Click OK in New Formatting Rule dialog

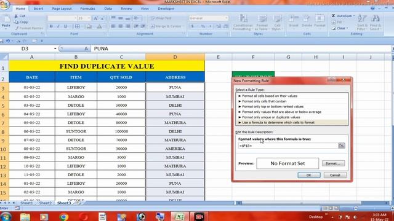309,175
